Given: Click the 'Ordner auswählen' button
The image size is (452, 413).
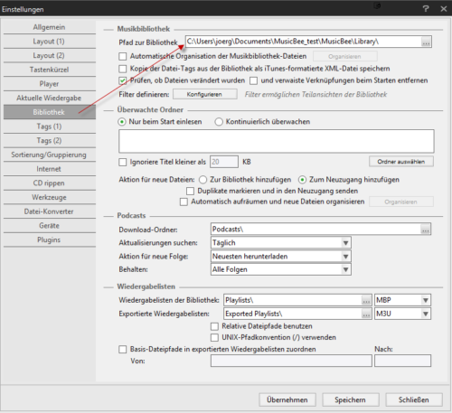Looking at the screenshot, I should click(401, 162).
